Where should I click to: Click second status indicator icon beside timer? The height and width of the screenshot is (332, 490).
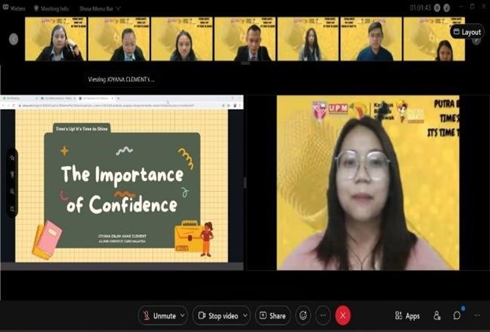pos(447,8)
